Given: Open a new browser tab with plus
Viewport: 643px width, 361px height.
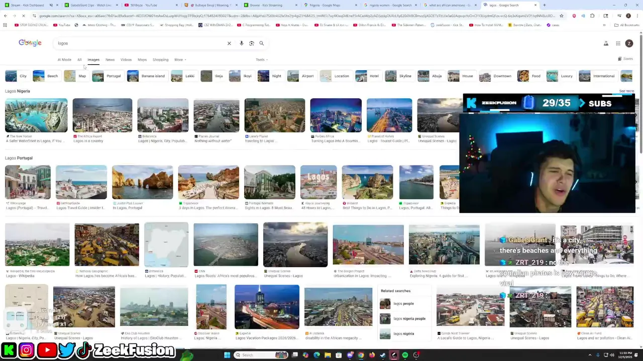Looking at the screenshot, I should 544,5.
